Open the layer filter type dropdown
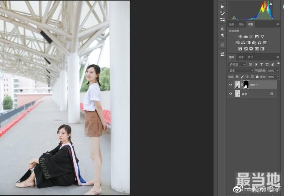Screen dimensions: 284x196 point(237,64)
